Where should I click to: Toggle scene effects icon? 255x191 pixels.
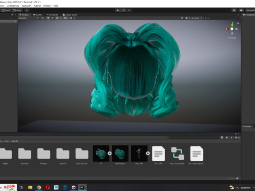tap(57, 18)
